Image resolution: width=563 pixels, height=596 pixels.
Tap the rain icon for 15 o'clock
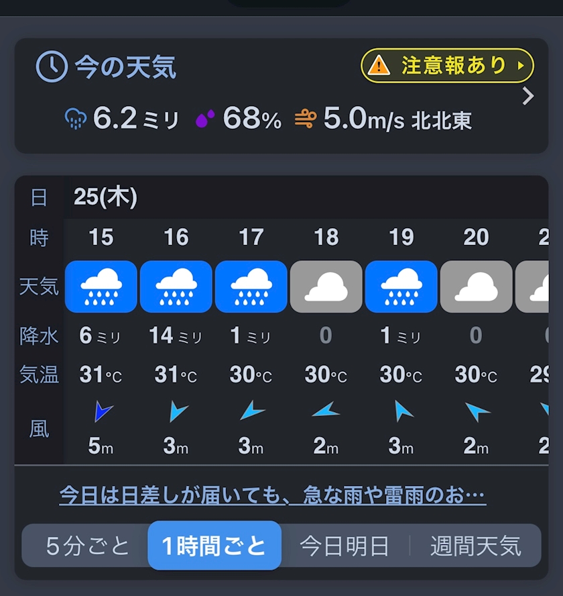pyautogui.click(x=101, y=287)
